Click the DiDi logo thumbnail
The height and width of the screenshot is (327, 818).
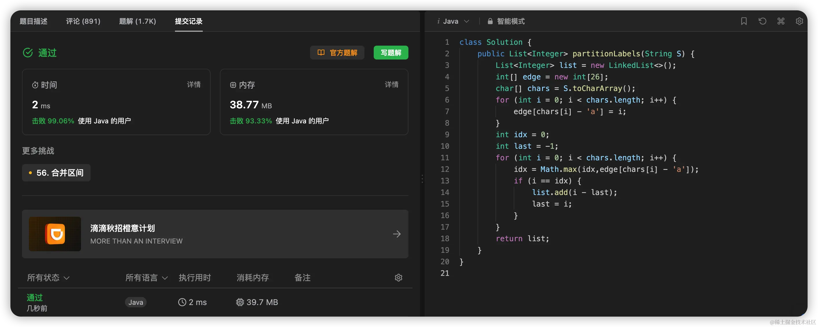click(x=55, y=234)
